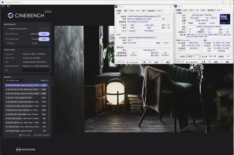Select rank 11 16C/32T AMD Ryzen Threadripper row
This screenshot has height=155, width=234.
(26, 127)
